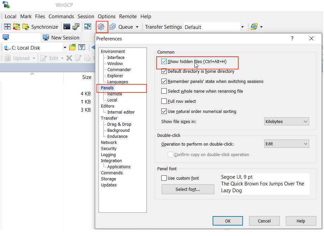Viewport: 324px width, 236px height.
Task: Select Storage in preferences tree
Action: [x=108, y=179]
